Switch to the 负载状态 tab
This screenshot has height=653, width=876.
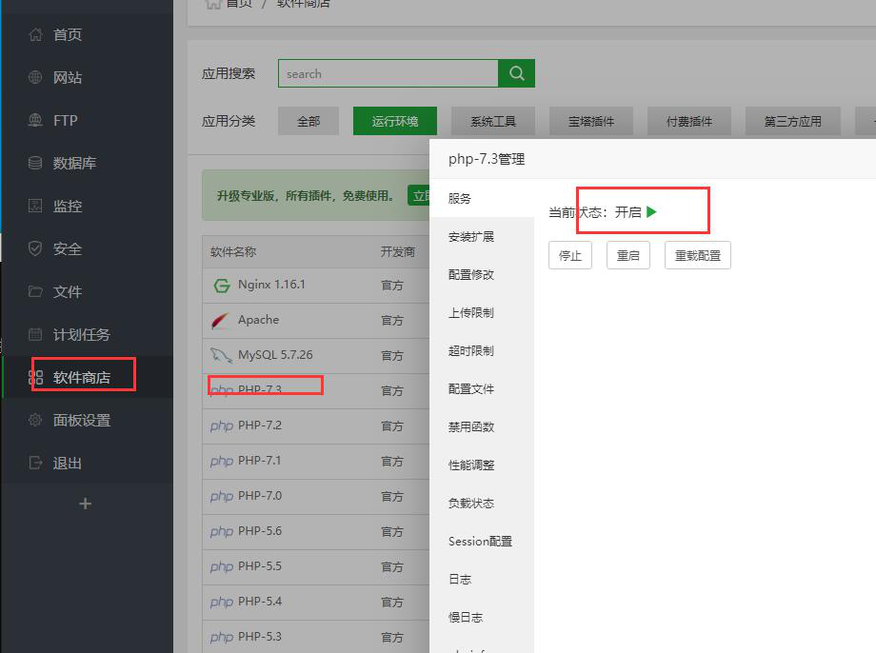point(482,503)
